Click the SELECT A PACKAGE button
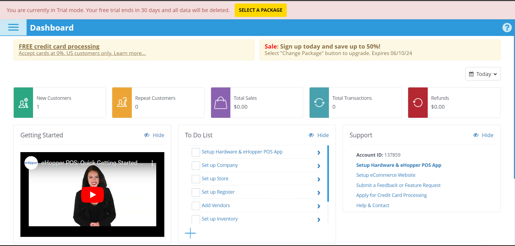 pos(260,10)
